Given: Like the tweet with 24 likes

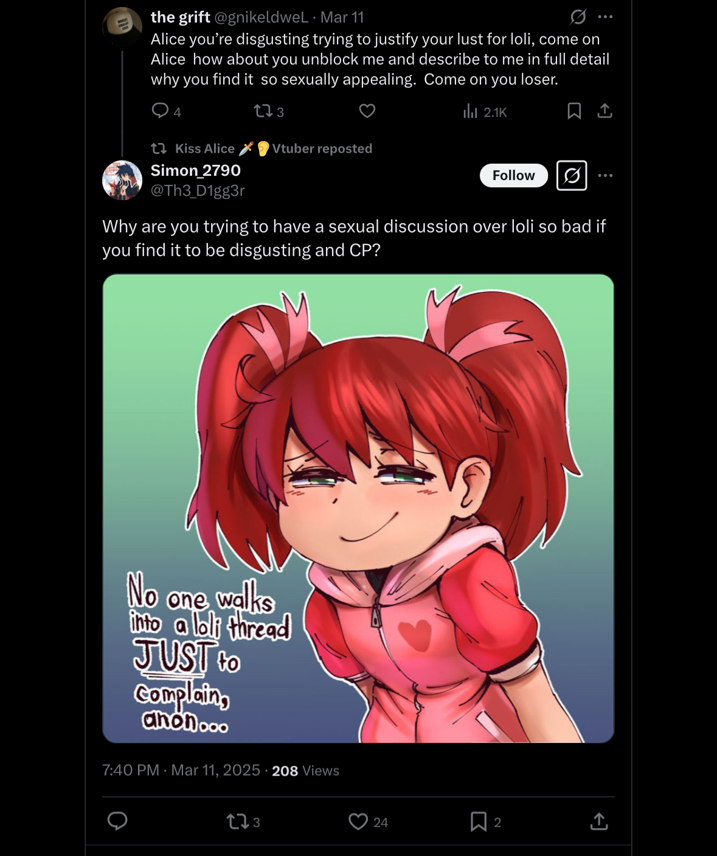Looking at the screenshot, I should (x=369, y=822).
